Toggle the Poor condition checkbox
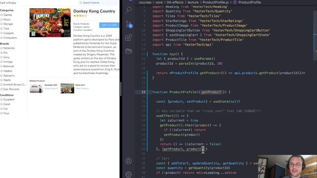317x178 pixels. tap(1, 113)
